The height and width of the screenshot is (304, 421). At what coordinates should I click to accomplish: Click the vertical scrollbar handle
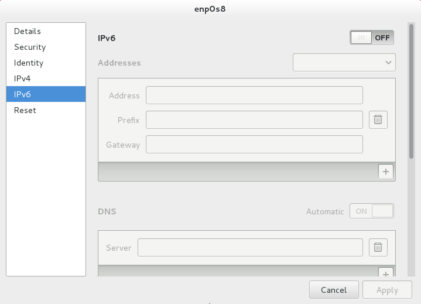[411, 91]
